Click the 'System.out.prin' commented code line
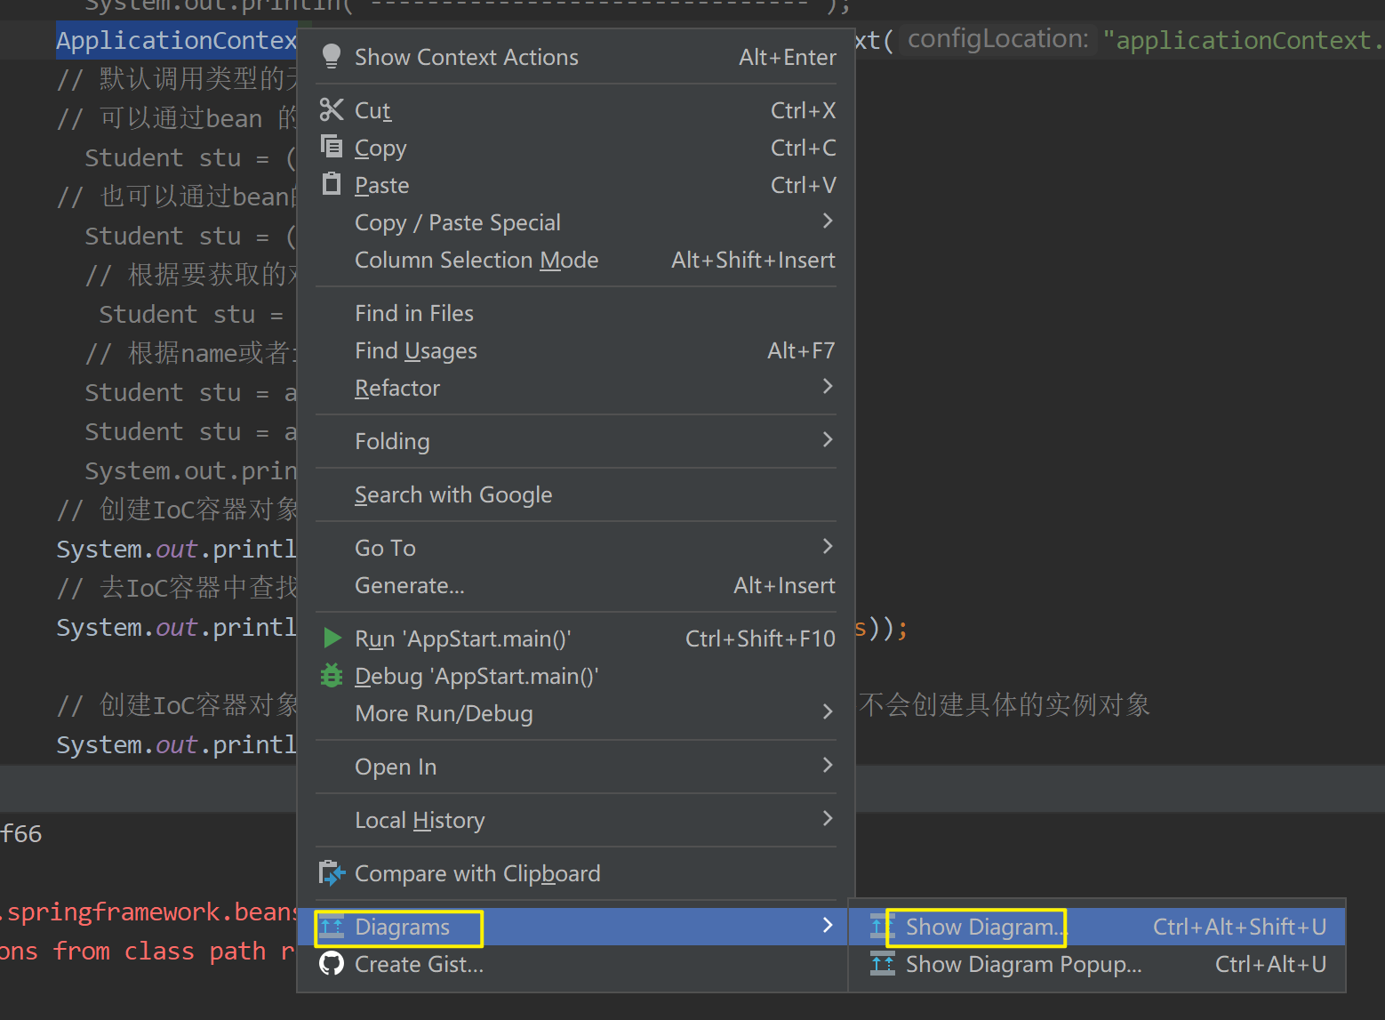 pos(191,470)
